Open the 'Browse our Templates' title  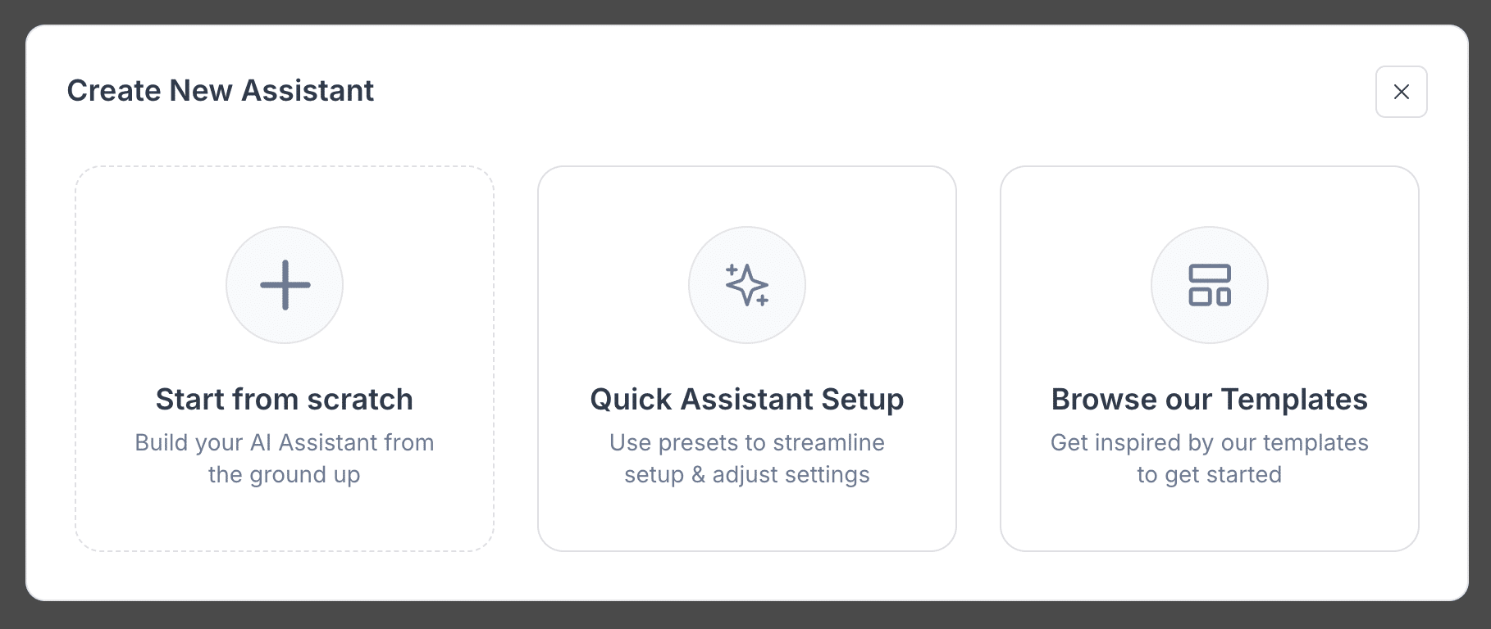click(x=1210, y=400)
